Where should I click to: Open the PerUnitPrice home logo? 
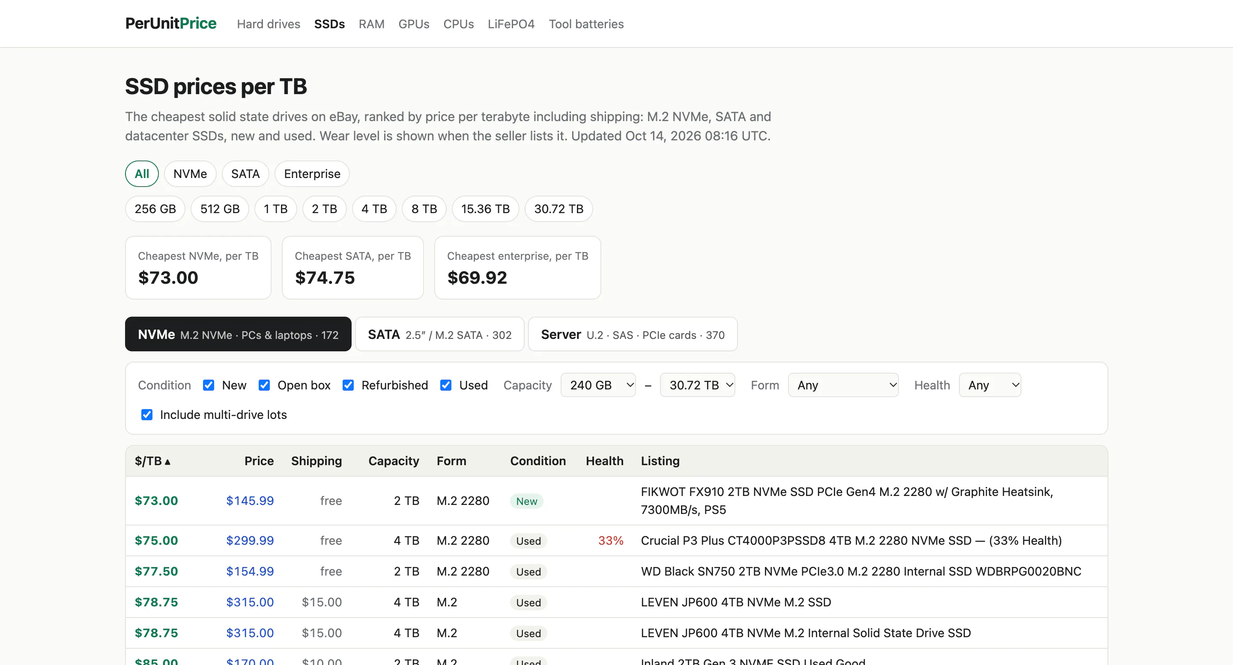point(170,24)
